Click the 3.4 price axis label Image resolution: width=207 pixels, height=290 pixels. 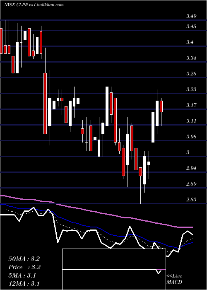(x=190, y=42)
